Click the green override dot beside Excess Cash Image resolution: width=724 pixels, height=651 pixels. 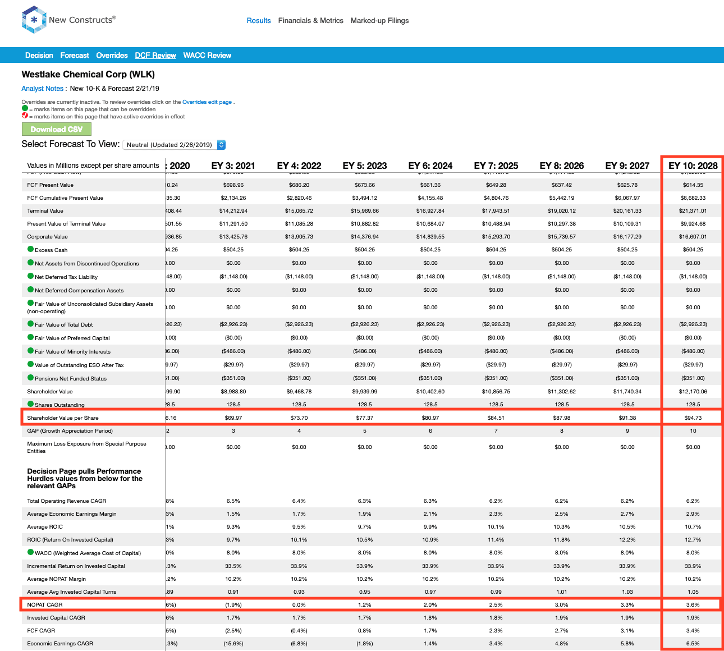(x=31, y=249)
